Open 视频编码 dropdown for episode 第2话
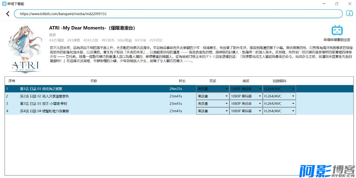The width and height of the screenshot is (356, 178). pos(279,96)
